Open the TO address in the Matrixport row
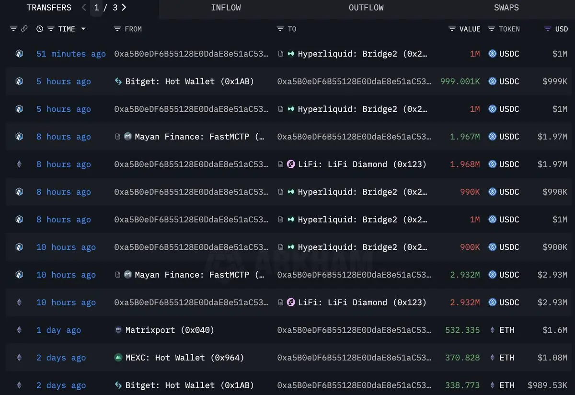 click(x=354, y=330)
